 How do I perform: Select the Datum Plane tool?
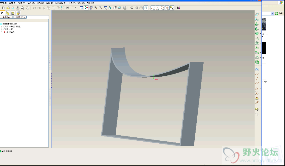(257, 74)
